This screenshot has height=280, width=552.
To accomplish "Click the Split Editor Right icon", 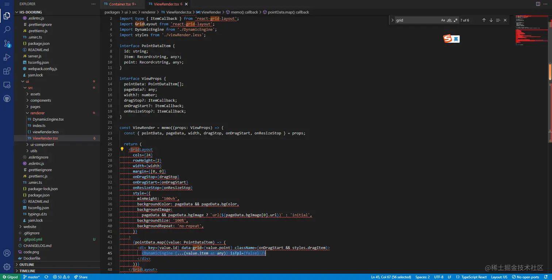I will tap(538, 4).
